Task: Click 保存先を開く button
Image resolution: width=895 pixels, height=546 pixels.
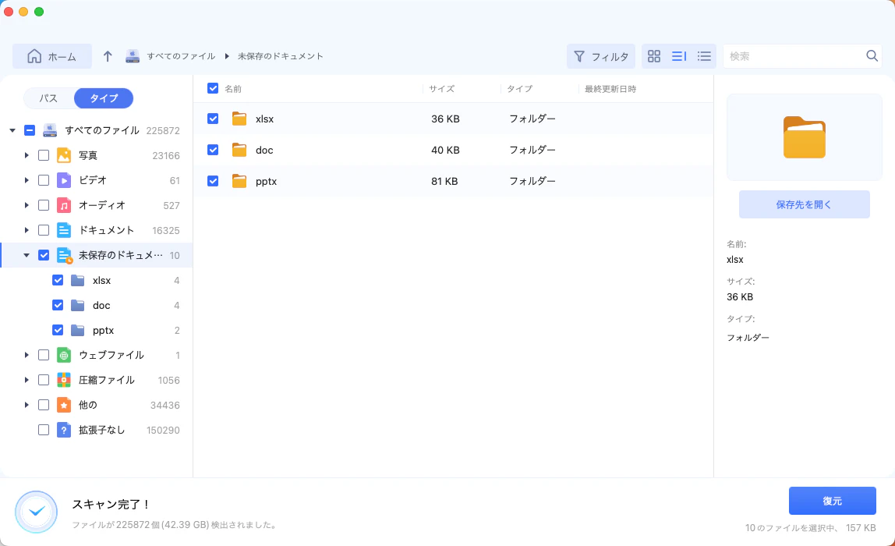Action: 805,204
